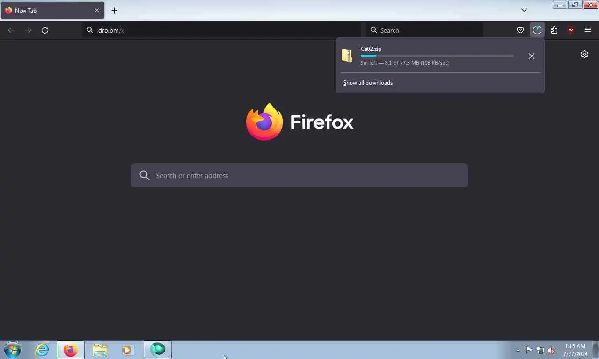Select the New Tab tab
The width and height of the screenshot is (599, 359).
coord(52,10)
